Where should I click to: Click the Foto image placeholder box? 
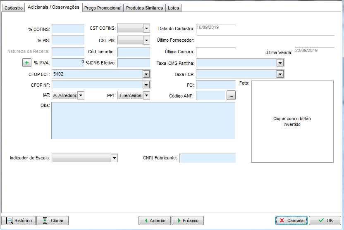point(292,121)
